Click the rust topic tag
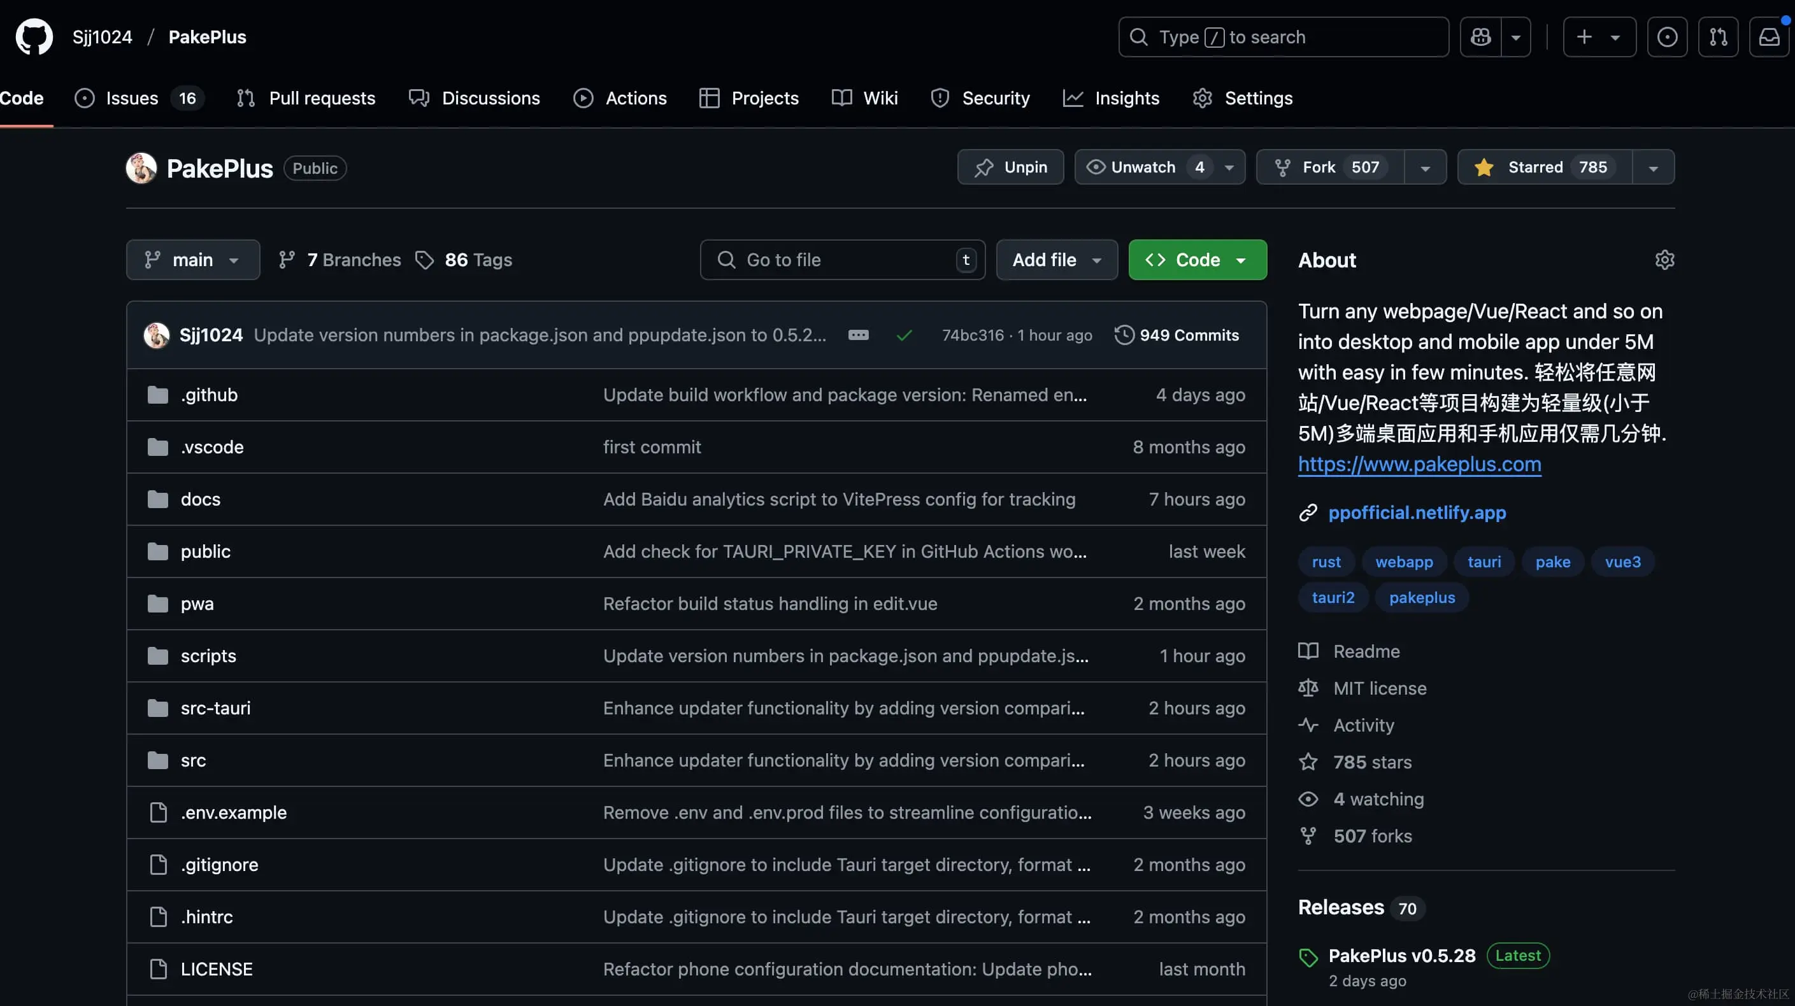The image size is (1795, 1006). (1326, 562)
